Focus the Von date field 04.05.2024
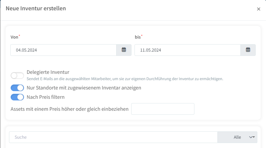266x148 pixels. click(64, 50)
